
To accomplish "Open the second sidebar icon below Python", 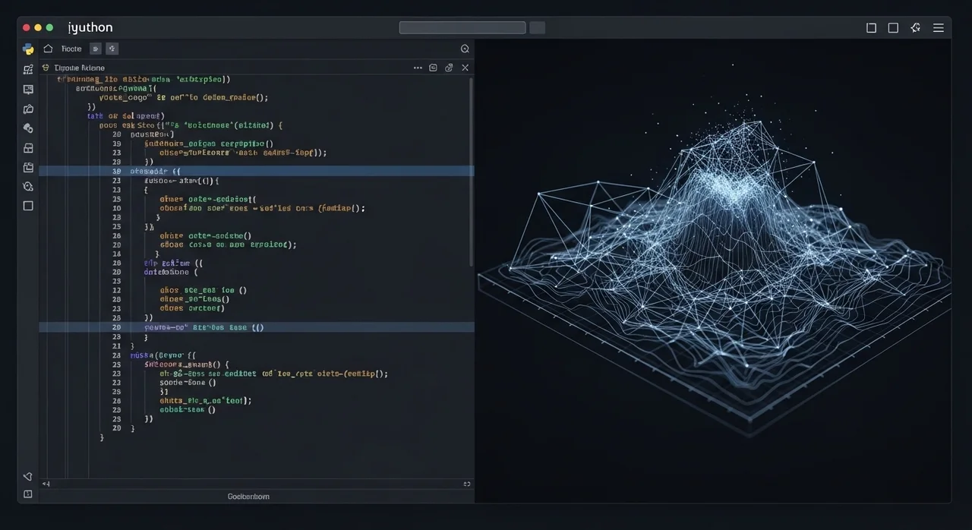I will coord(28,69).
